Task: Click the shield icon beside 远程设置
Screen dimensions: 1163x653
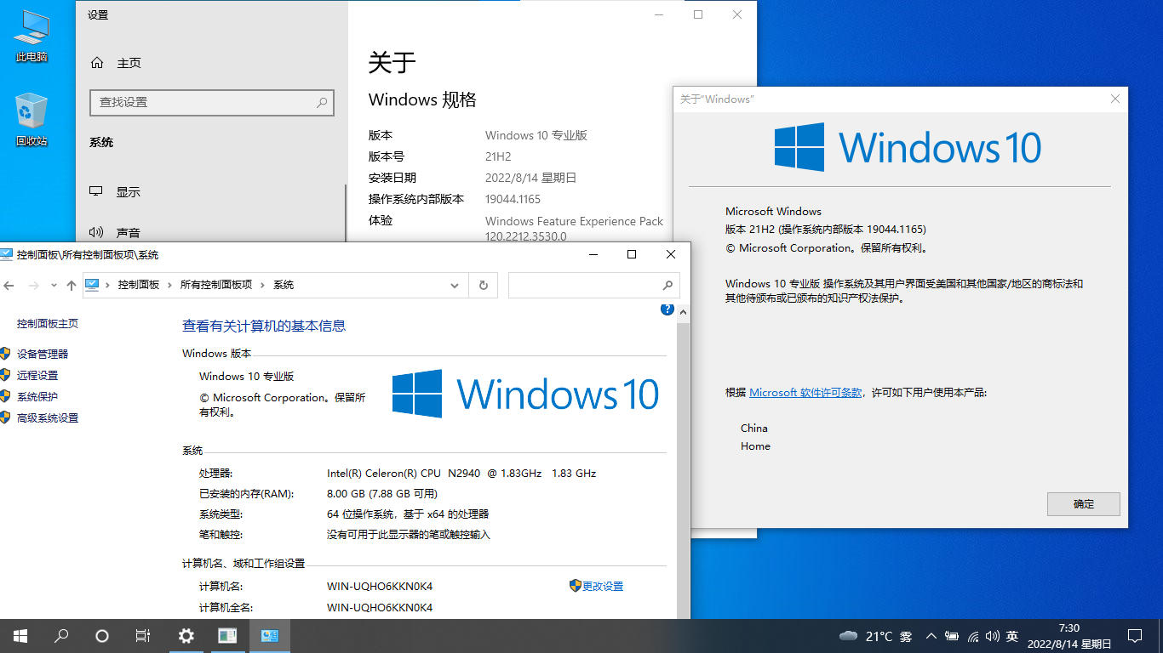Action: tap(6, 375)
